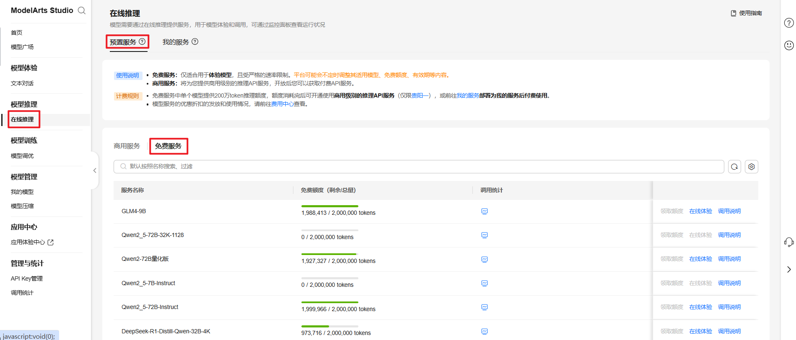Open 调用统计 in sidebar

pos(22,293)
